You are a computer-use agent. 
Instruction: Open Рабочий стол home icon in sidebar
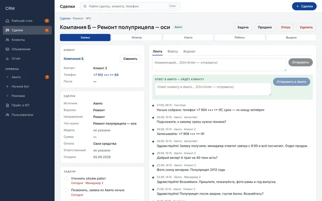click(x=7, y=21)
